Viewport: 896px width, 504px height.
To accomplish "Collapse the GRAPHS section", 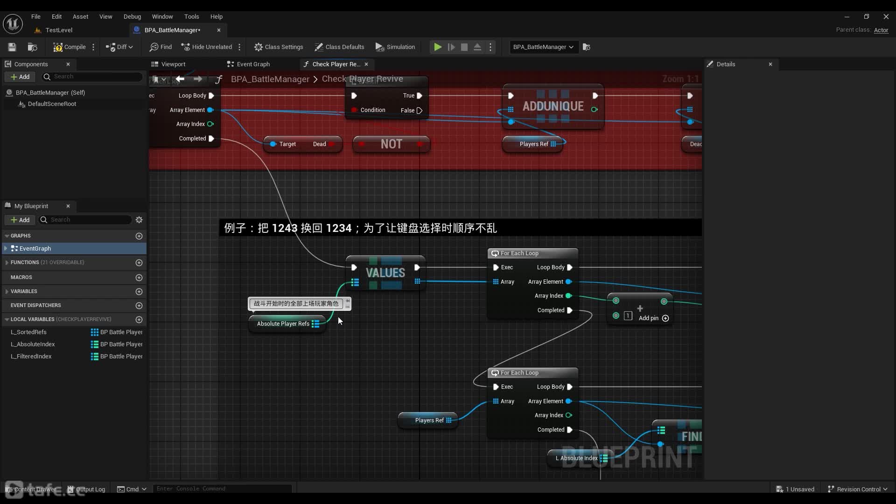I will pyautogui.click(x=7, y=236).
